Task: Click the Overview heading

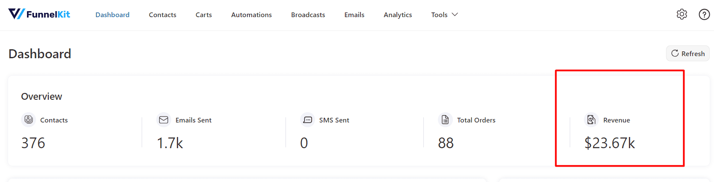Action: coord(42,96)
